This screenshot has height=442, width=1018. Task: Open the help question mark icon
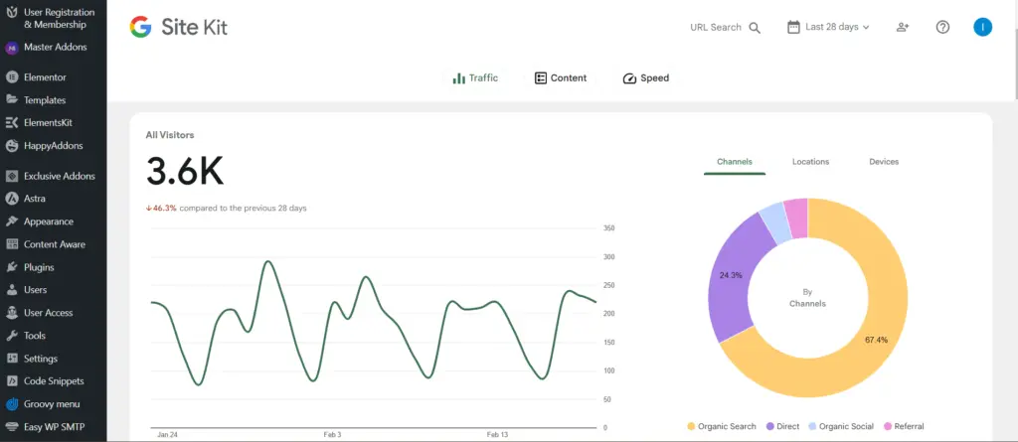[x=942, y=27]
